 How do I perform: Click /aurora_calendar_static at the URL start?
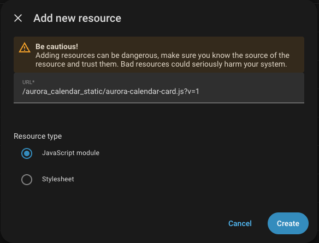coord(63,91)
